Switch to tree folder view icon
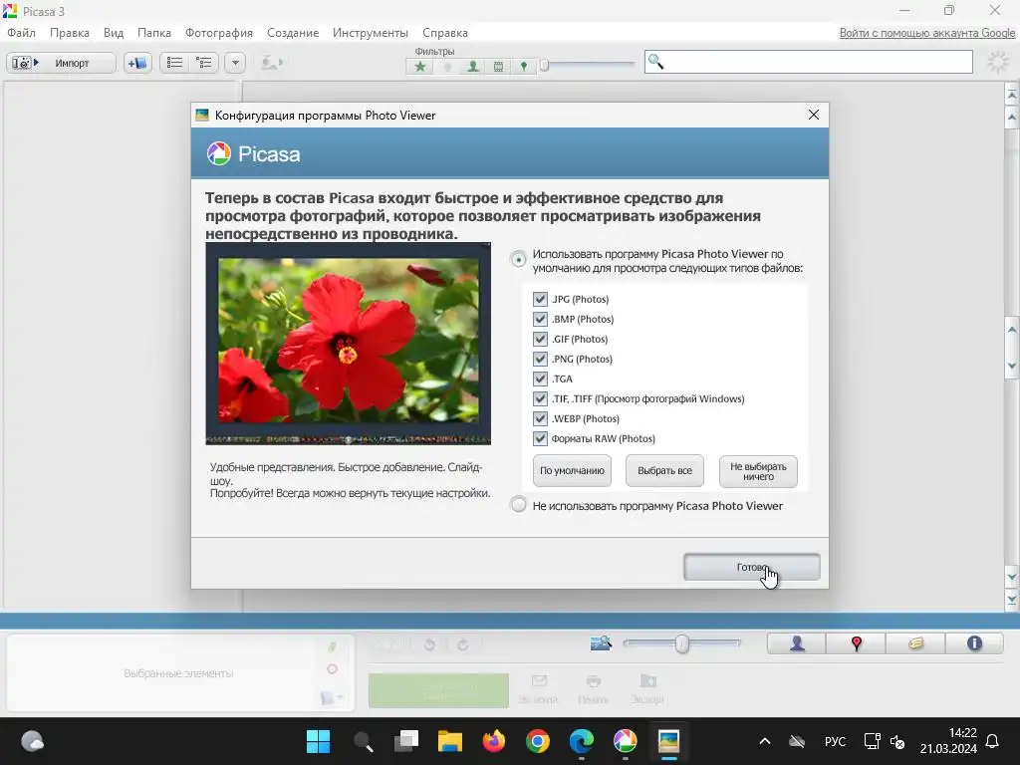Image resolution: width=1020 pixels, height=765 pixels. pyautogui.click(x=204, y=63)
